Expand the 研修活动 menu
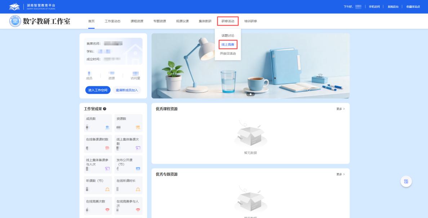The height and width of the screenshot is (218, 428). pyautogui.click(x=228, y=21)
